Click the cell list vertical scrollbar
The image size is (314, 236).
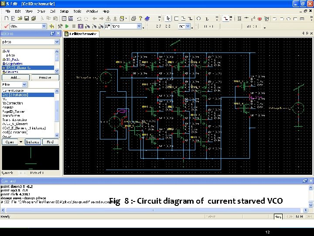(57, 113)
